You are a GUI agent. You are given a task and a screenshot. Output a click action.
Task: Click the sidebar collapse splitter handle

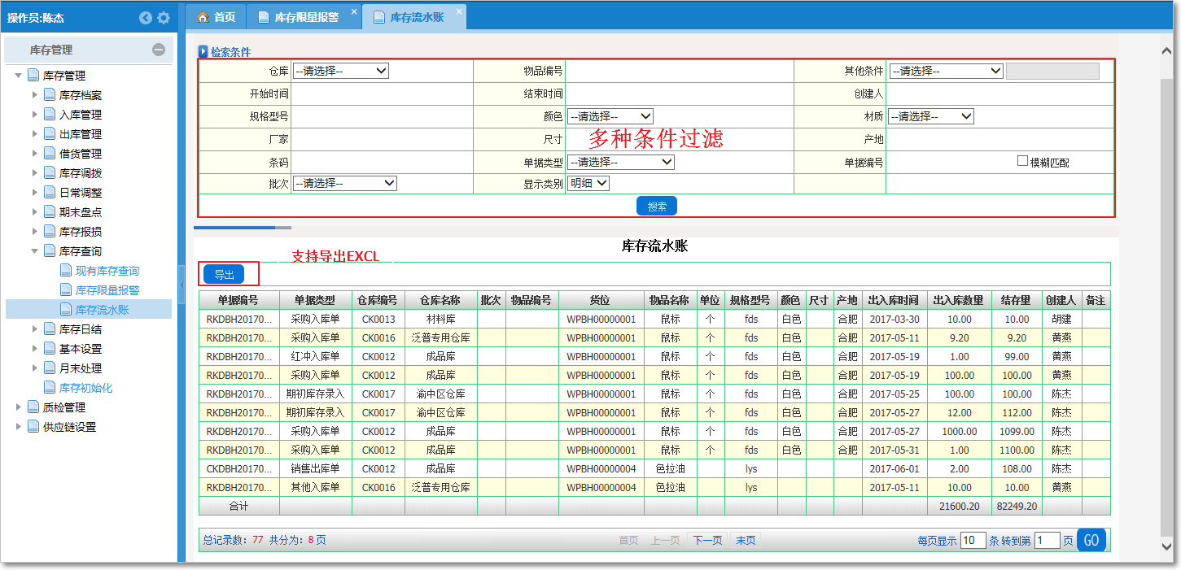181,283
